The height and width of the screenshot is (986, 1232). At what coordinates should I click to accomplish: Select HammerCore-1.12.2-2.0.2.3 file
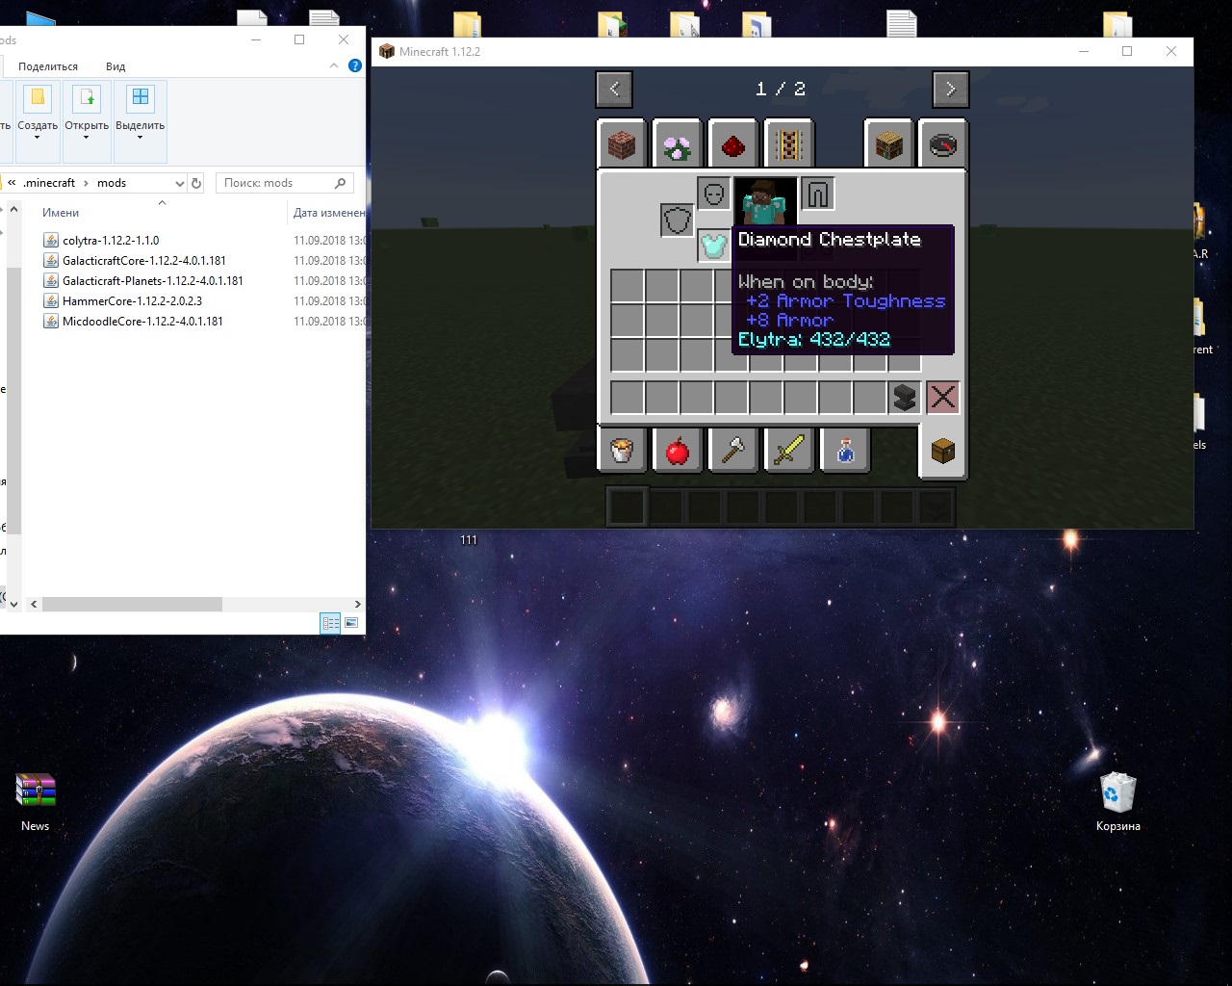(x=132, y=300)
